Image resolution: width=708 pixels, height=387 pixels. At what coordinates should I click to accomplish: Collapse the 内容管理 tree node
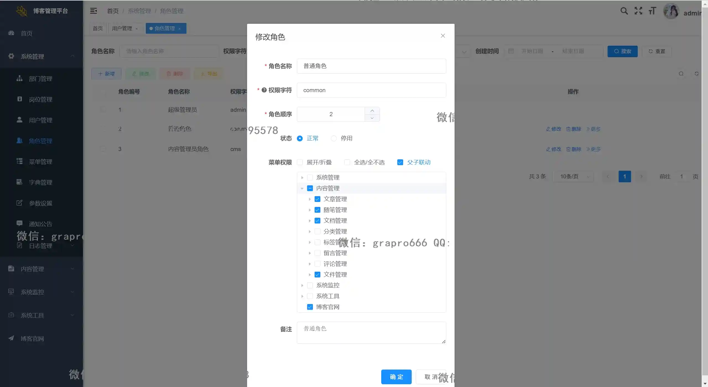coord(302,188)
